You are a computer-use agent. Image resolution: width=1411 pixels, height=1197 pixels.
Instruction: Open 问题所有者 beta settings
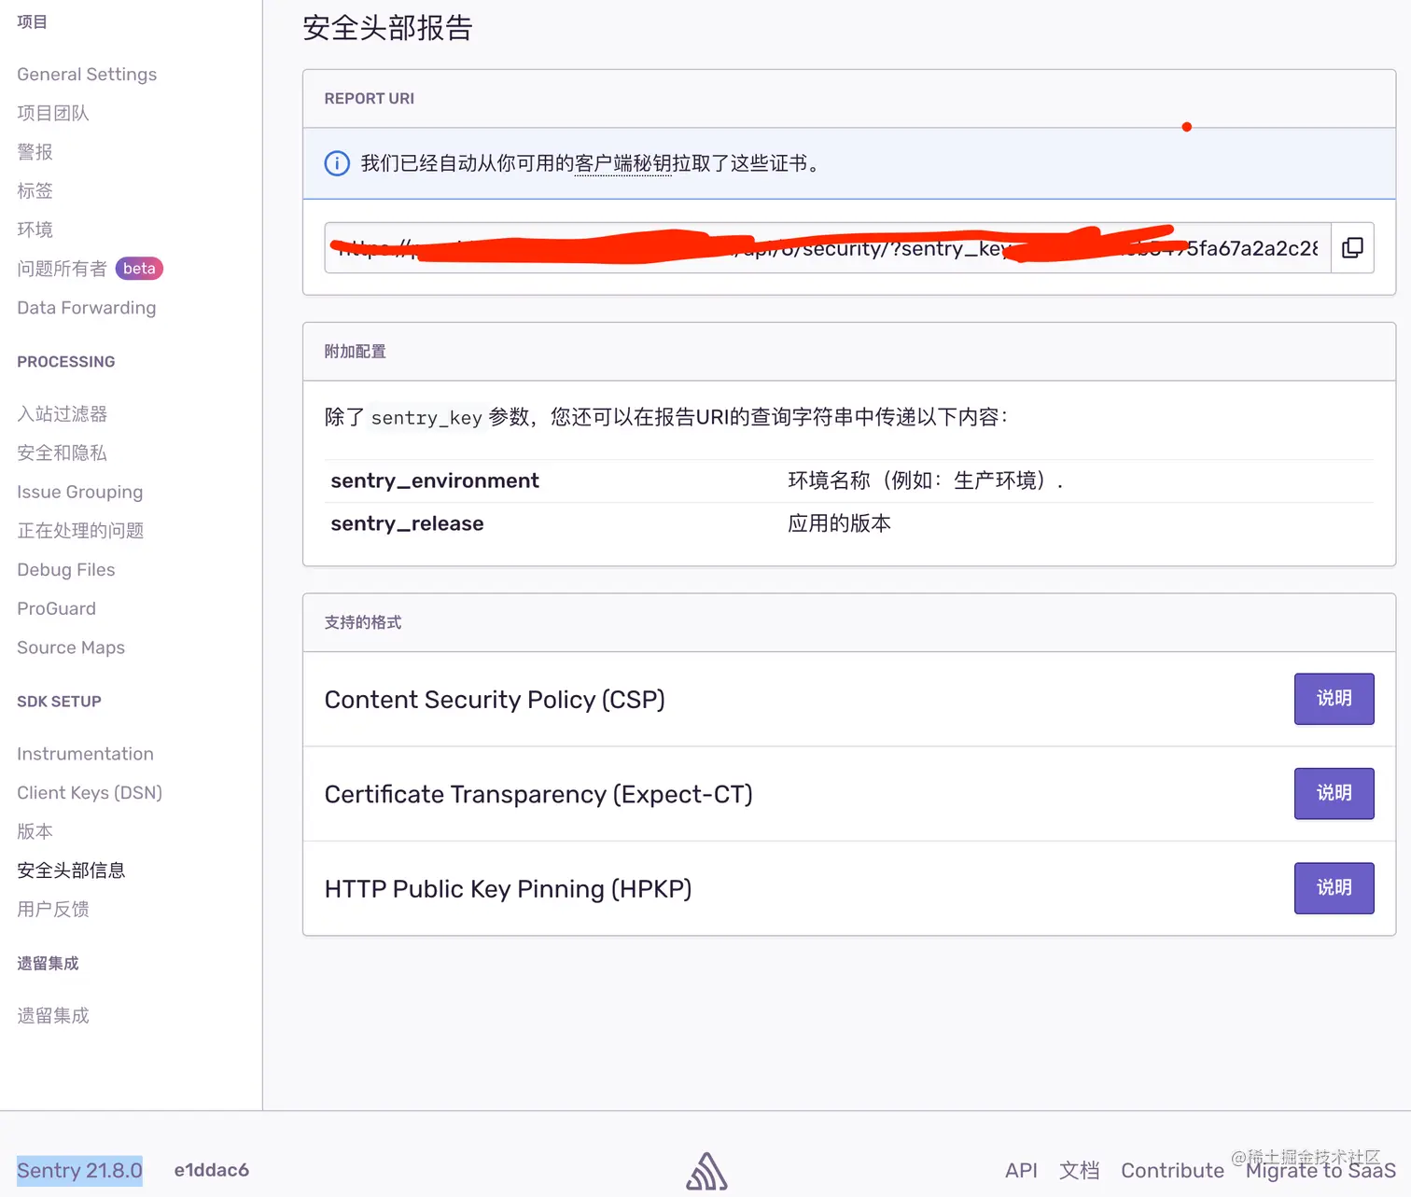[x=90, y=269]
